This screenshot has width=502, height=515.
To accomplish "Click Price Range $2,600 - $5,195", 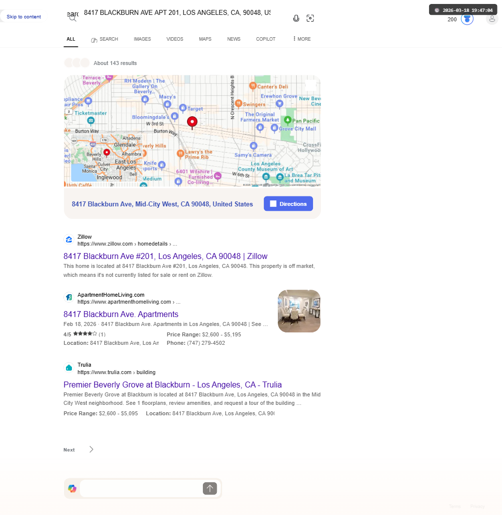I will [x=204, y=334].
